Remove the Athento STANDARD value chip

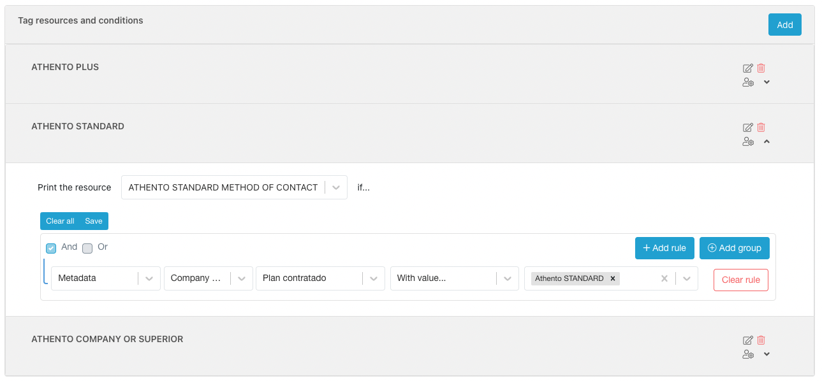612,278
